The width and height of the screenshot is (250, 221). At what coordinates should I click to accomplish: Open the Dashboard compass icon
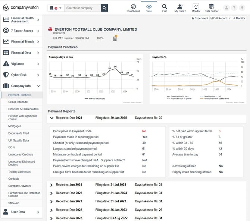click(x=133, y=7)
